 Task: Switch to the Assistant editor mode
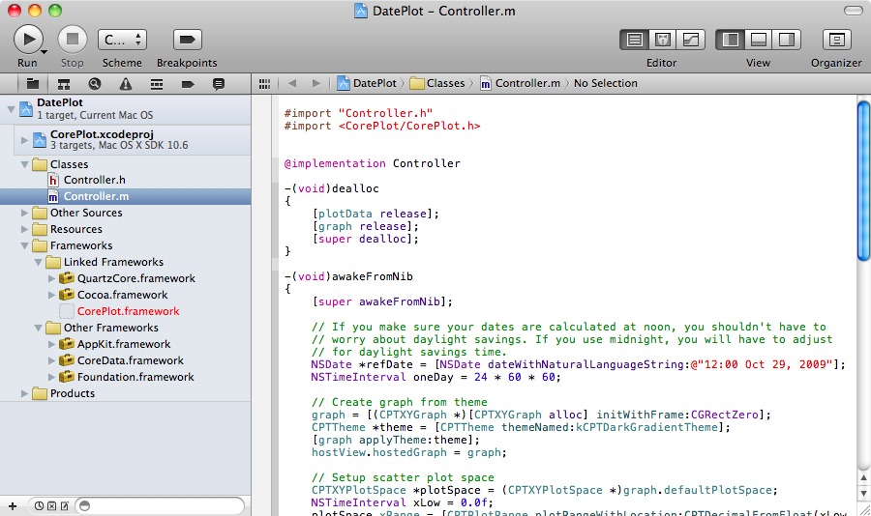point(663,40)
